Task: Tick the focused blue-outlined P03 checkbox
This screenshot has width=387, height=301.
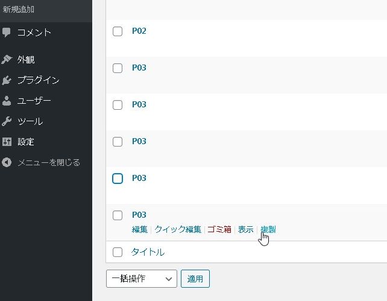Action: tap(118, 179)
